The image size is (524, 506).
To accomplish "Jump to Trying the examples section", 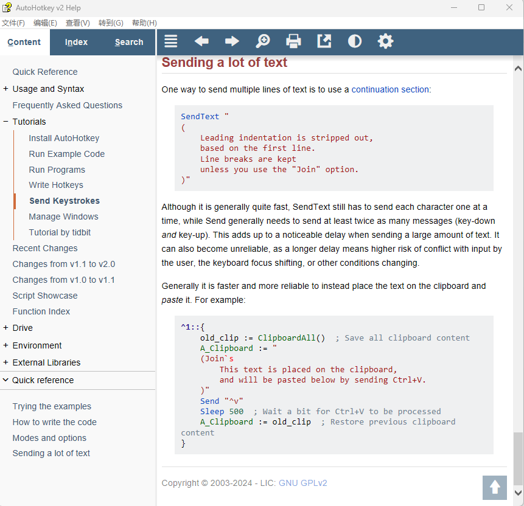I will point(52,406).
